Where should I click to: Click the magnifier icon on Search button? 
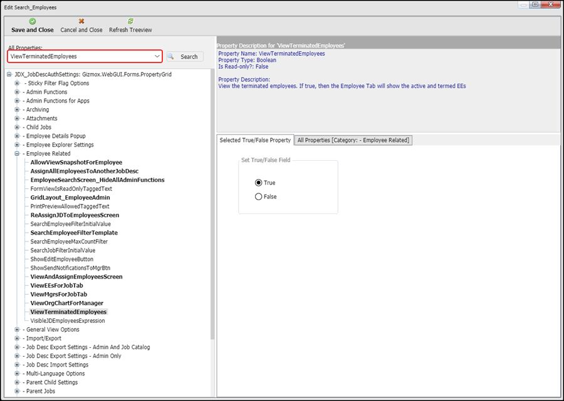(x=171, y=57)
